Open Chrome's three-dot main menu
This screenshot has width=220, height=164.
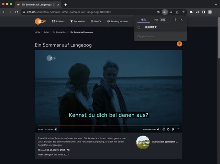point(216,12)
